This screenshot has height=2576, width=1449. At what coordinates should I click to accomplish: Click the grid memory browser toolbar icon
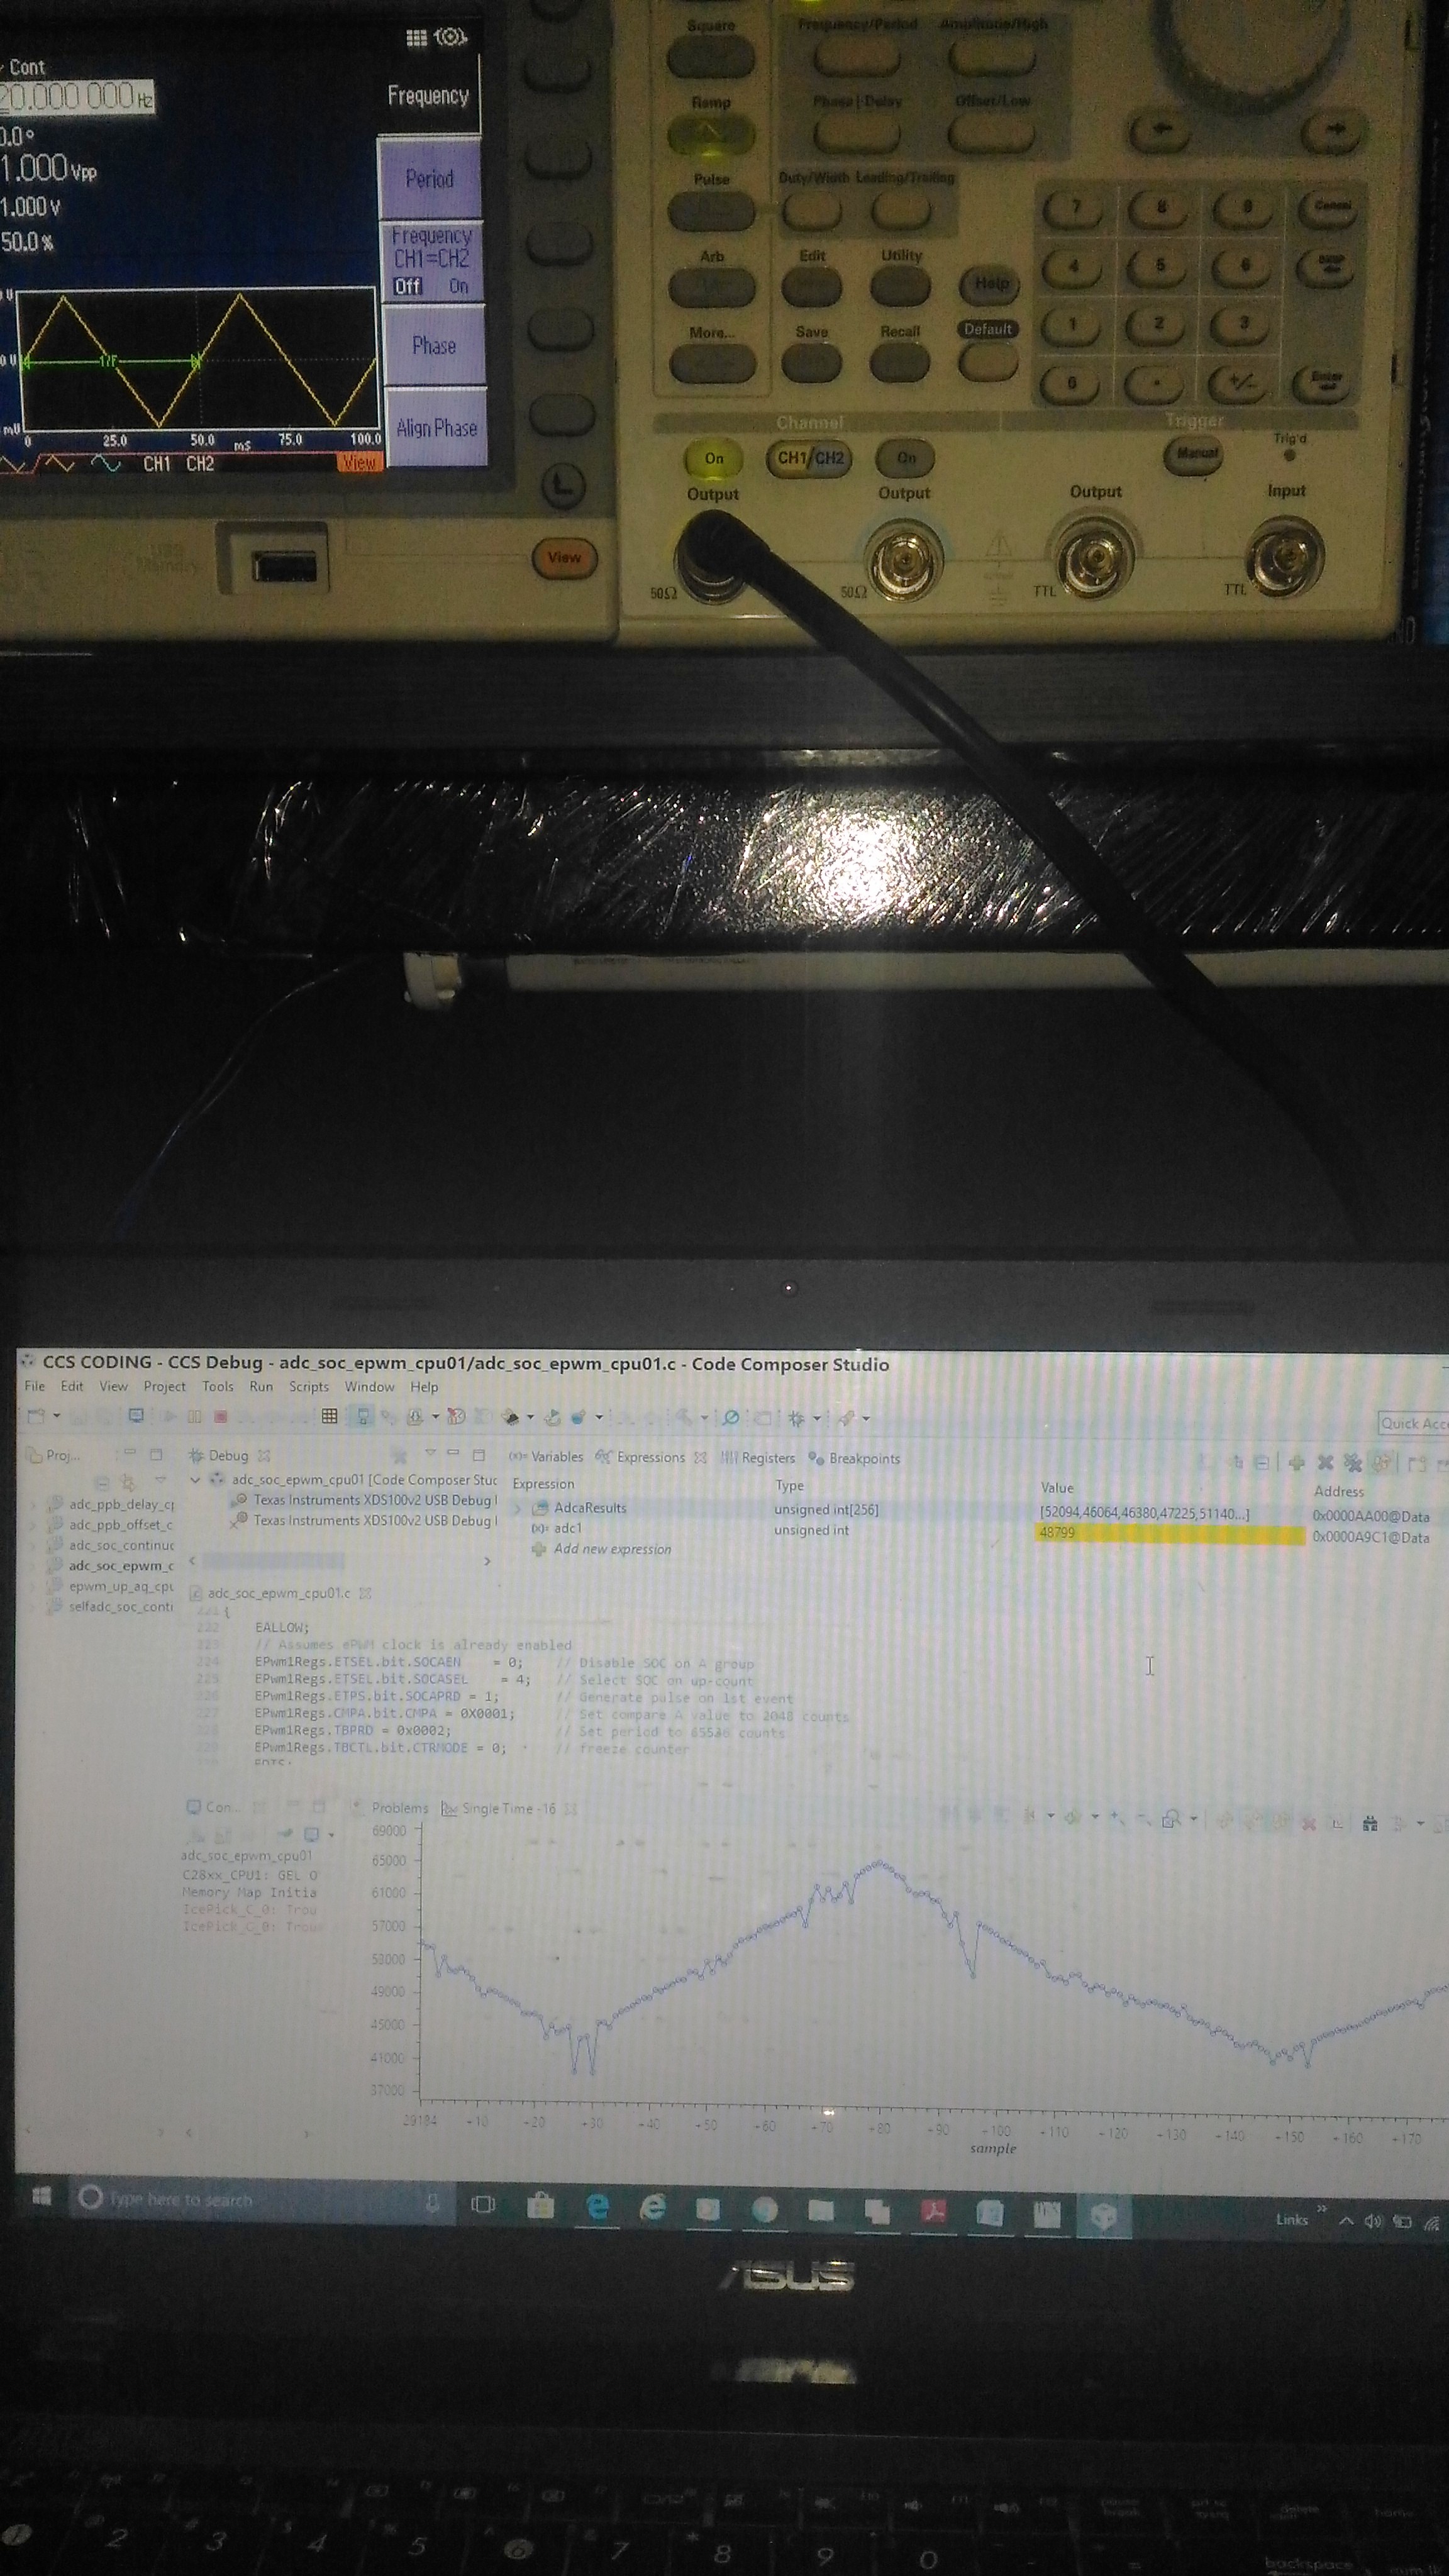[x=329, y=1416]
